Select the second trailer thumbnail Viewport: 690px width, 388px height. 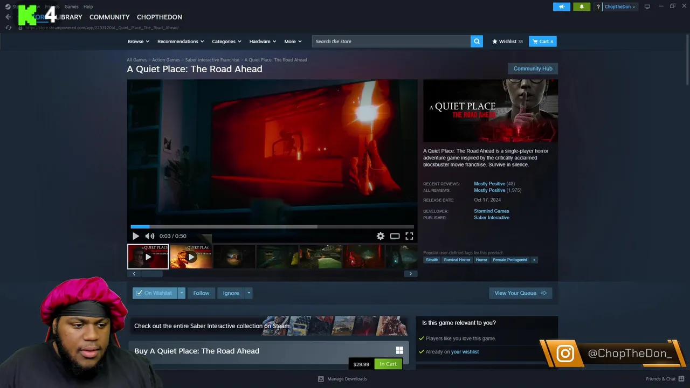(191, 257)
